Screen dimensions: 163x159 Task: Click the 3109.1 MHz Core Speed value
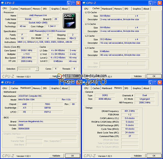[26, 51]
